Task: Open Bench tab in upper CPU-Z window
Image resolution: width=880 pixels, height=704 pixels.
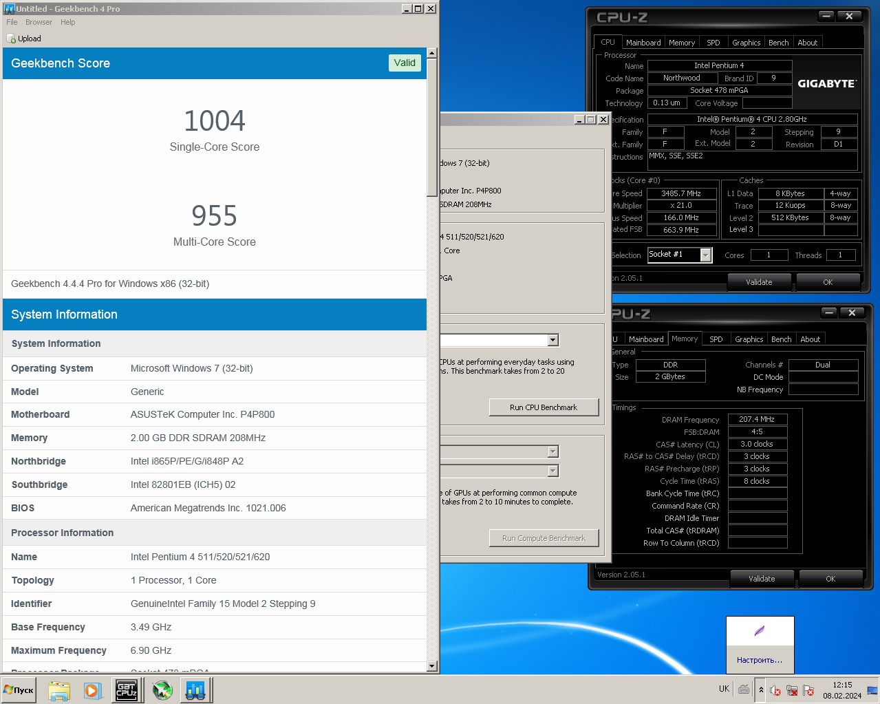Action: (x=779, y=43)
